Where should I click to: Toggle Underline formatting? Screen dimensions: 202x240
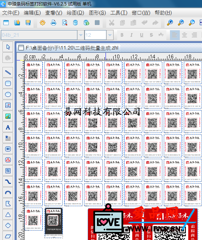coord(142,35)
